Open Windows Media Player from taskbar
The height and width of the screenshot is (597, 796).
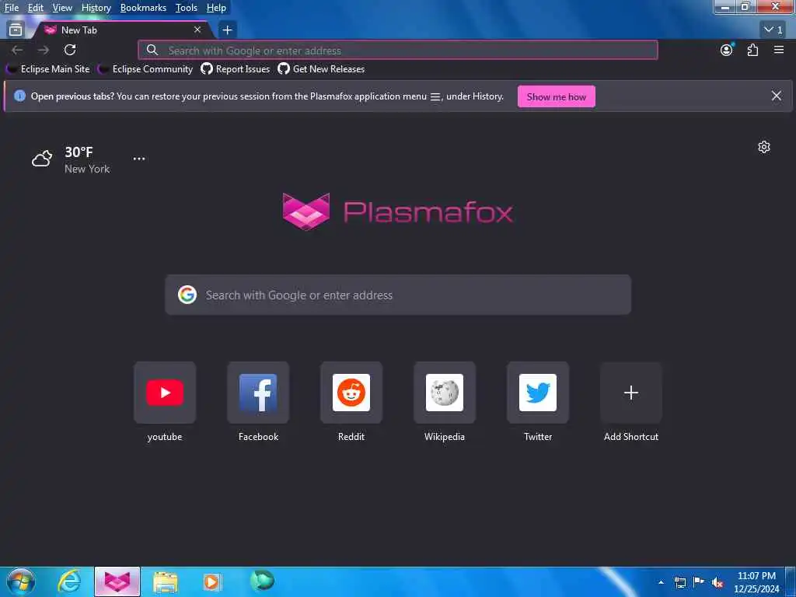[211, 581]
